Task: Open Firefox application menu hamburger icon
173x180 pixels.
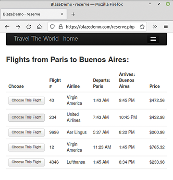Action: pyautogui.click(x=166, y=26)
